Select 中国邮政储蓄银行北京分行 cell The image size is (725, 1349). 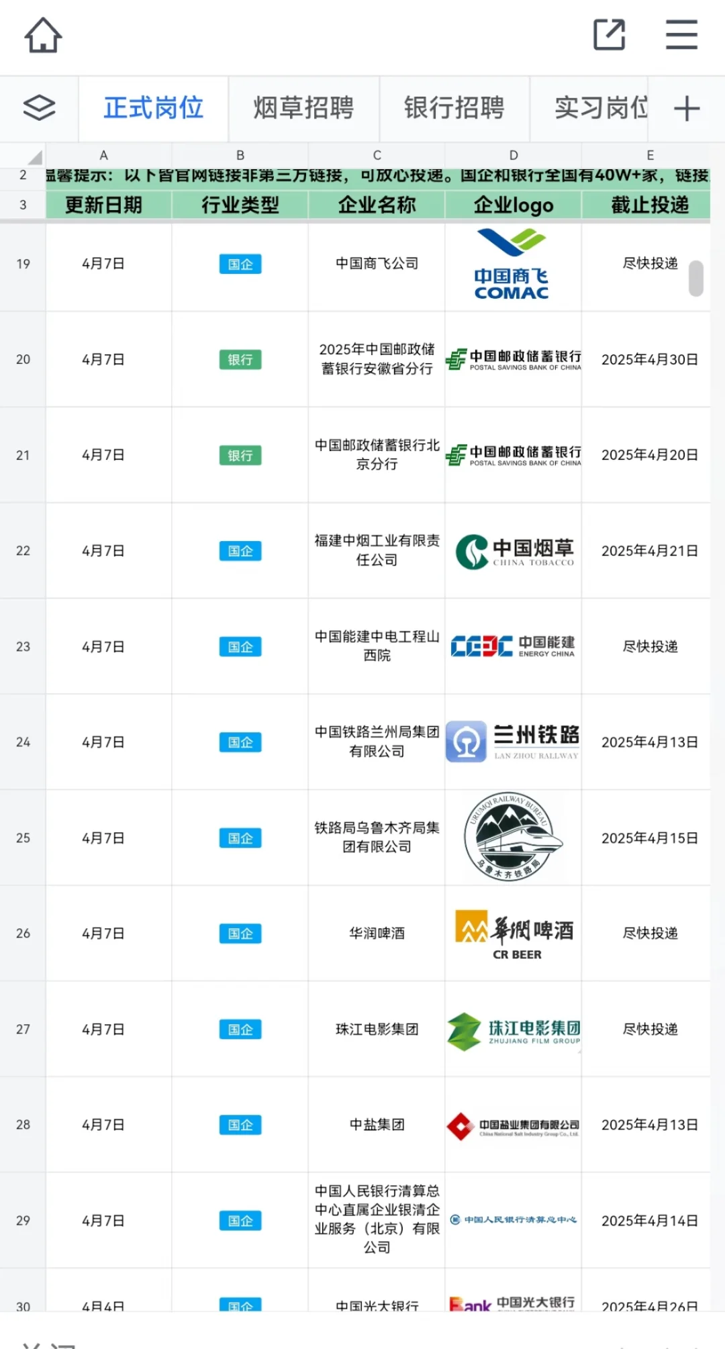click(377, 455)
